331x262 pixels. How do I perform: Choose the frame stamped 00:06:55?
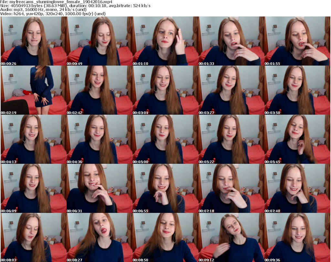point(165,189)
